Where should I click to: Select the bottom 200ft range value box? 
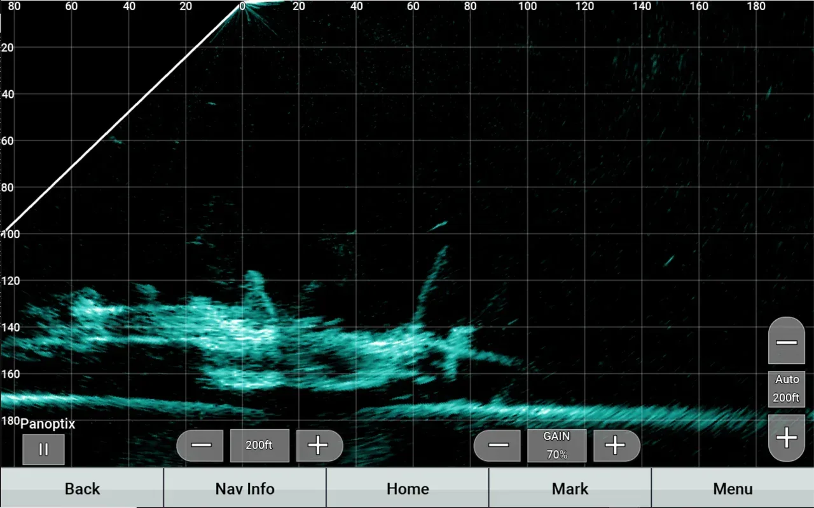click(259, 446)
